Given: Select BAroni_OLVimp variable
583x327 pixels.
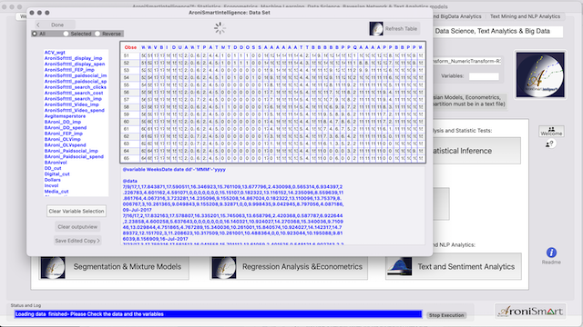Looking at the screenshot, I should (x=63, y=139).
